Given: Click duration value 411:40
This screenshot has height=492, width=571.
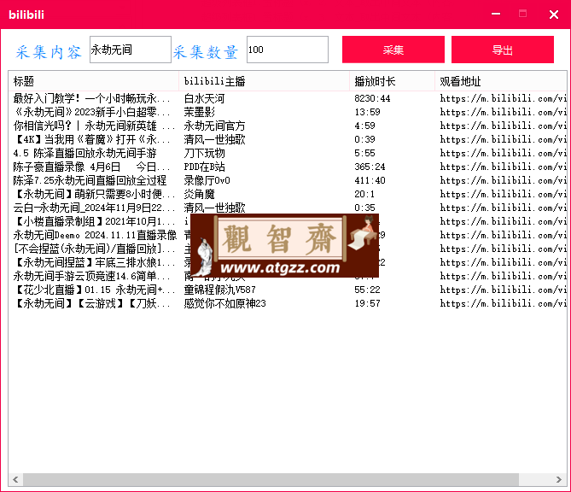Looking at the screenshot, I should pos(370,180).
